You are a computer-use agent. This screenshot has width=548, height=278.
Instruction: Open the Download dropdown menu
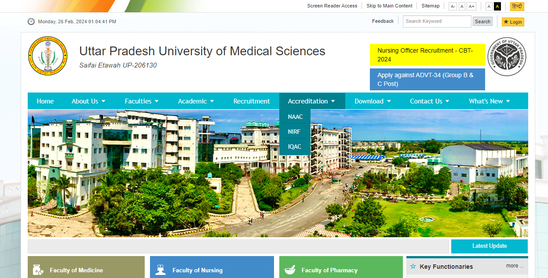tap(372, 101)
